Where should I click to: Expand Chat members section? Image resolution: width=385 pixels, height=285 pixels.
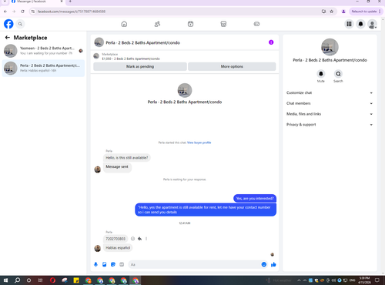(330, 103)
